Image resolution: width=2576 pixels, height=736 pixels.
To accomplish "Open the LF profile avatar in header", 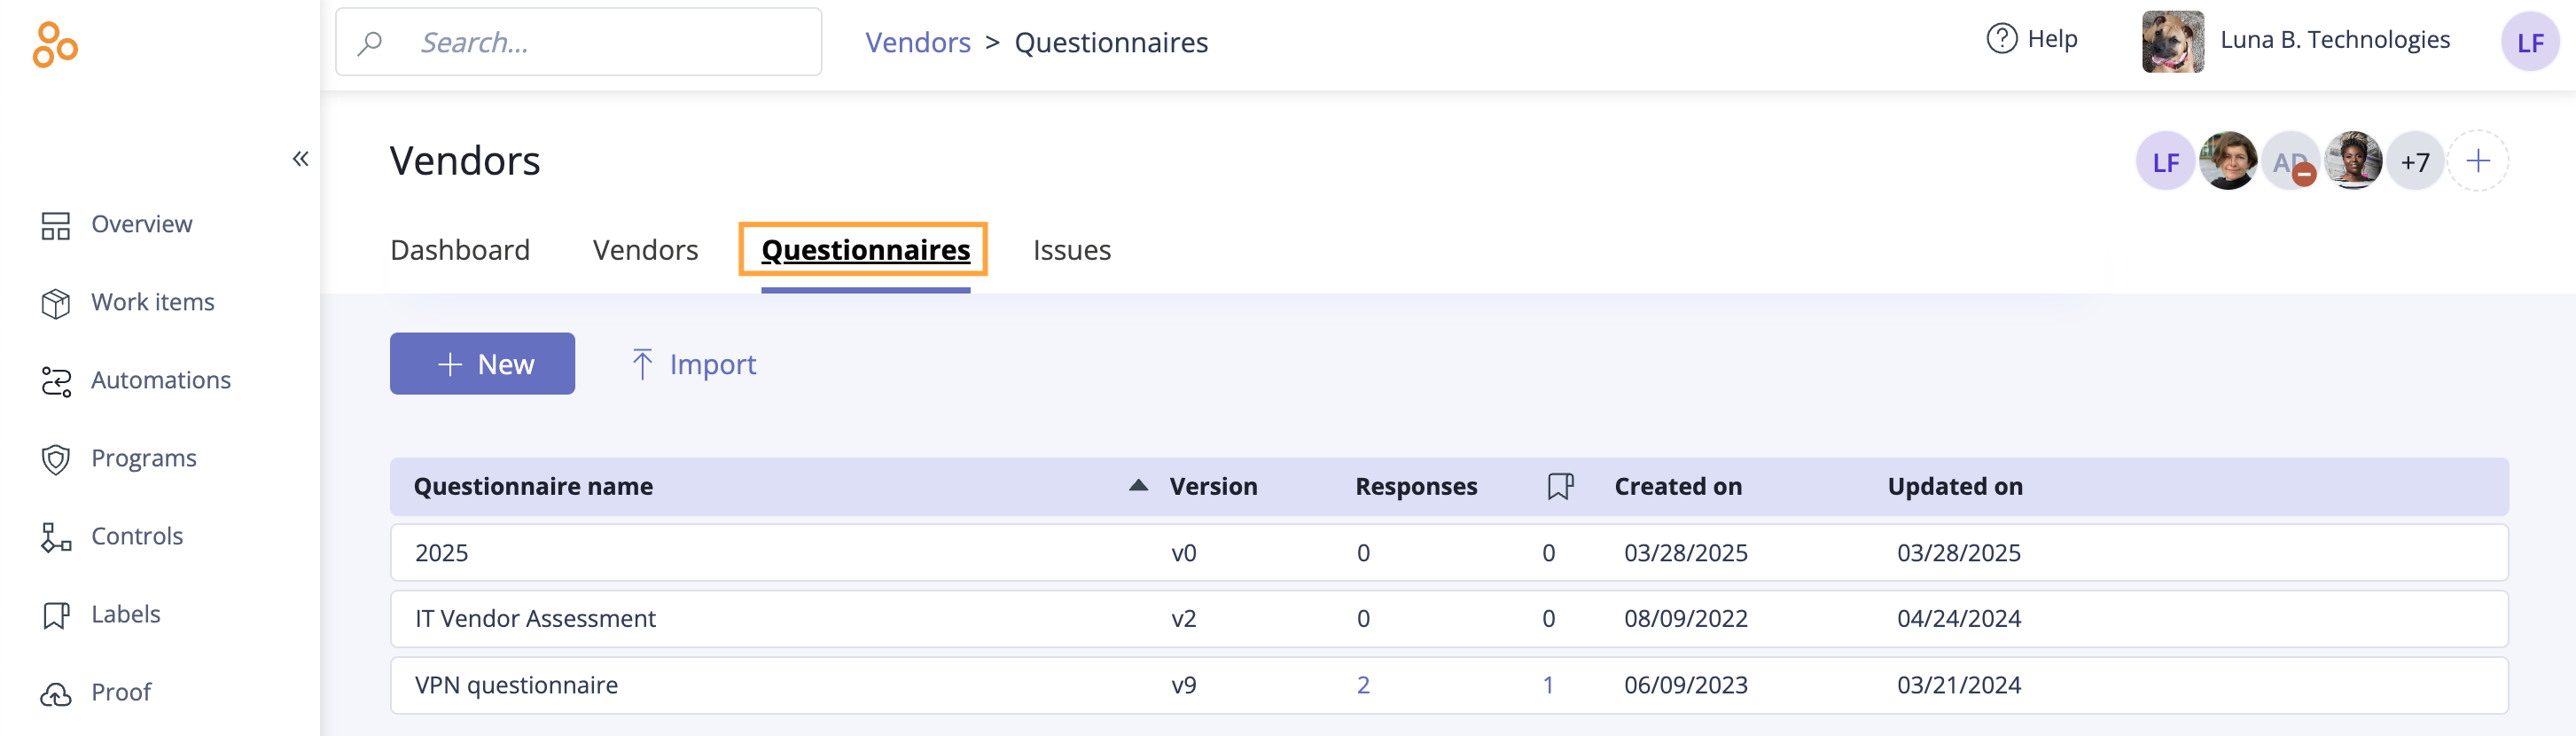I will (x=2529, y=42).
